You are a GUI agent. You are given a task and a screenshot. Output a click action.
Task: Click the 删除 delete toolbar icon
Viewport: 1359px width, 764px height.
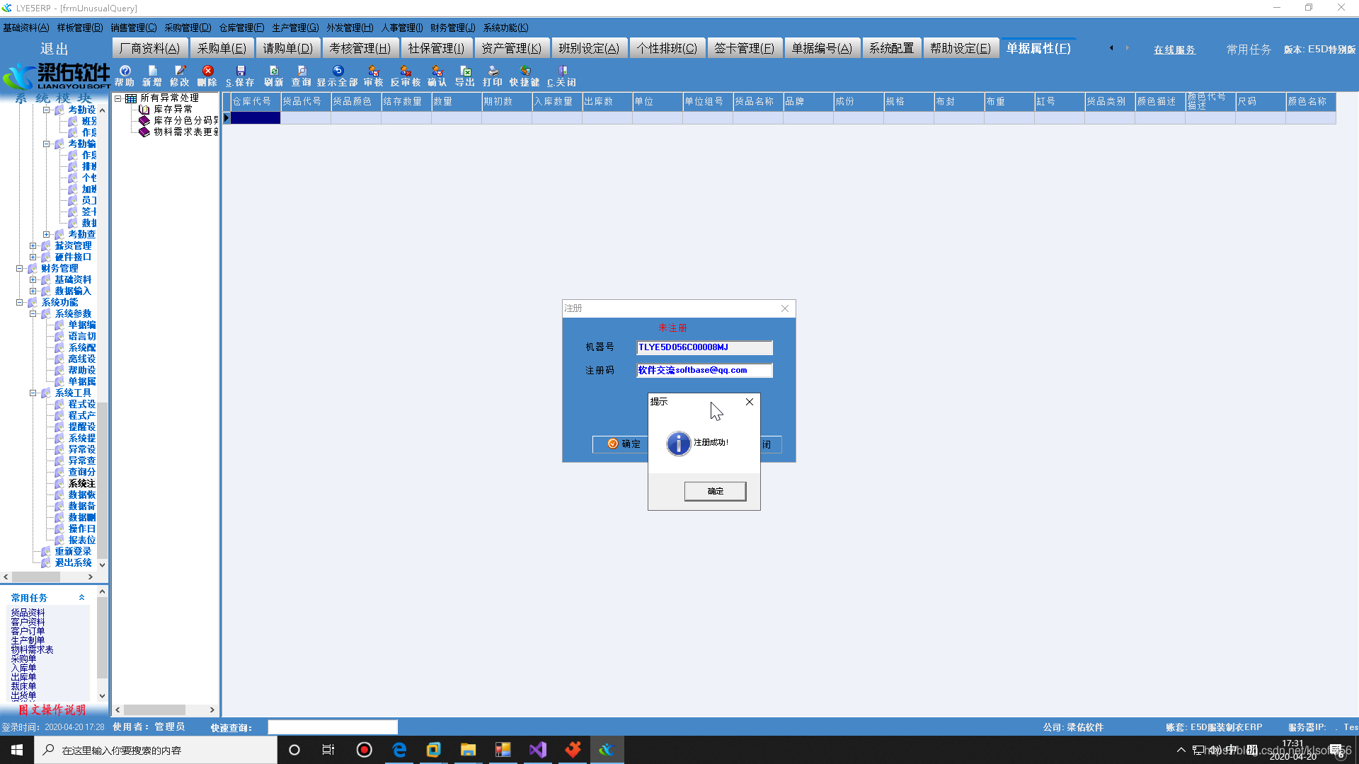207,75
